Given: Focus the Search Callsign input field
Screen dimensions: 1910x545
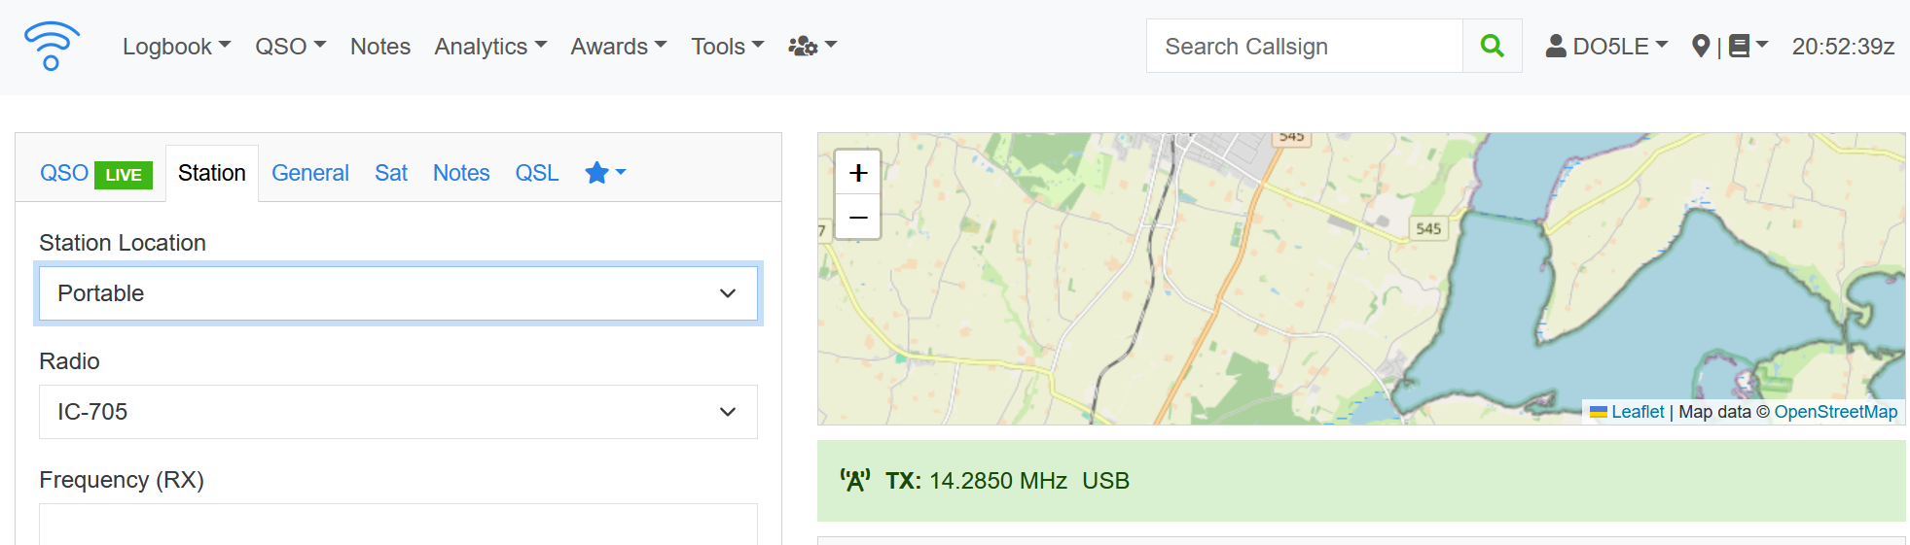Looking at the screenshot, I should tap(1304, 46).
